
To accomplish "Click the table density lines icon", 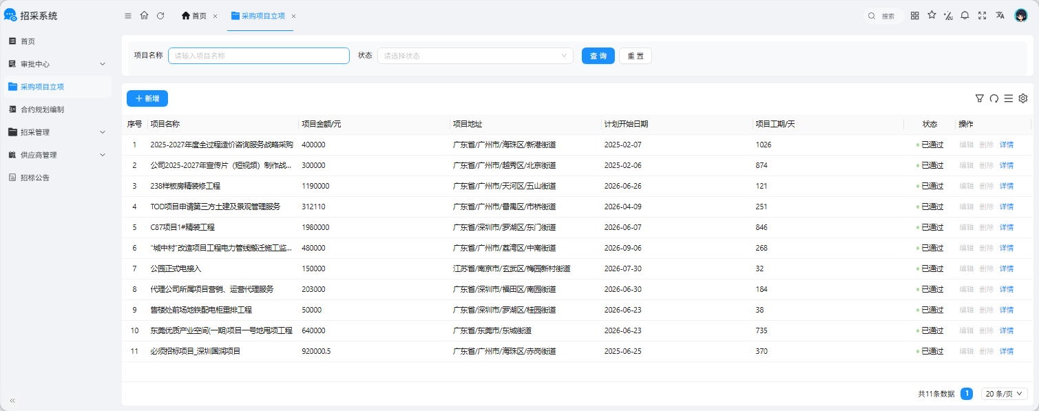I will pos(1009,98).
